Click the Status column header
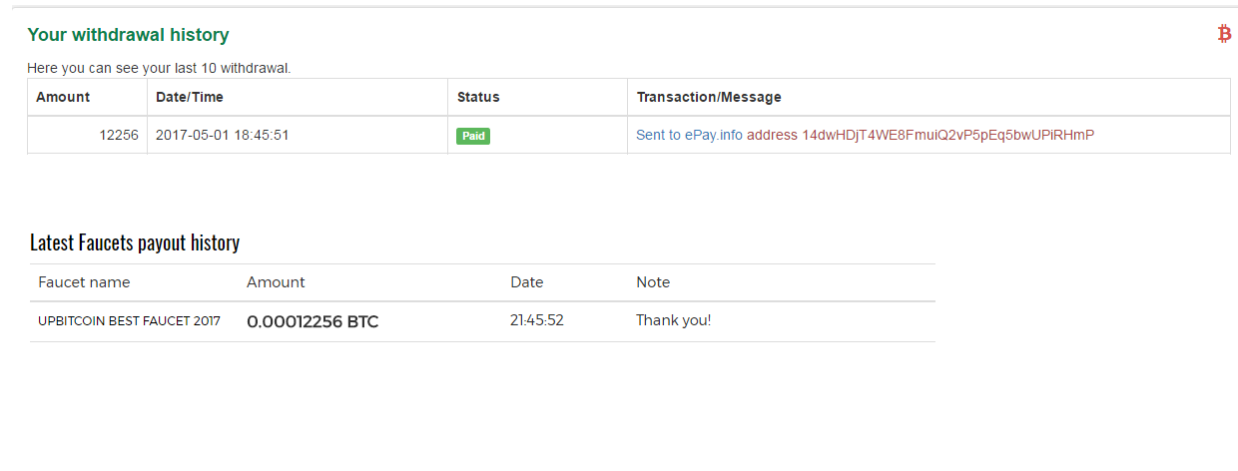Screen dimensions: 1238x471 pos(478,97)
